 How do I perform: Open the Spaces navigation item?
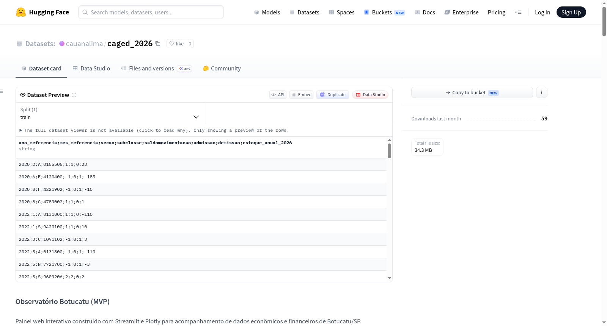(341, 12)
